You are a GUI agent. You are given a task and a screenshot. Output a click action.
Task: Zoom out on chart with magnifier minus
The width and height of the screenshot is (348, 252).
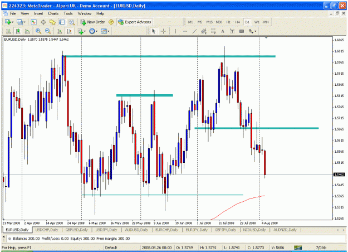[x=48, y=31]
